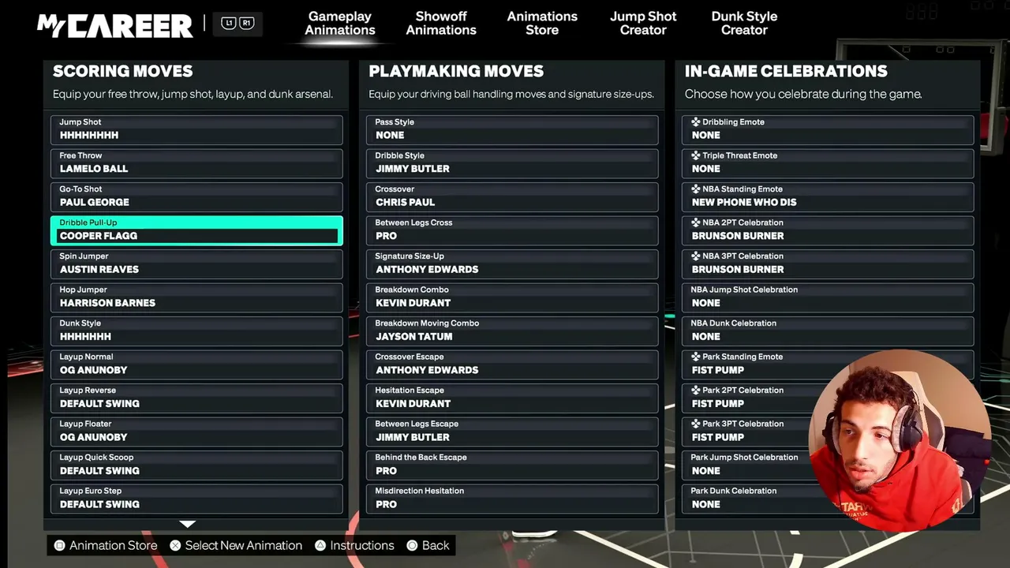
Task: Open the Hop Jumper slot, Harrison Barnes
Action: 196,297
